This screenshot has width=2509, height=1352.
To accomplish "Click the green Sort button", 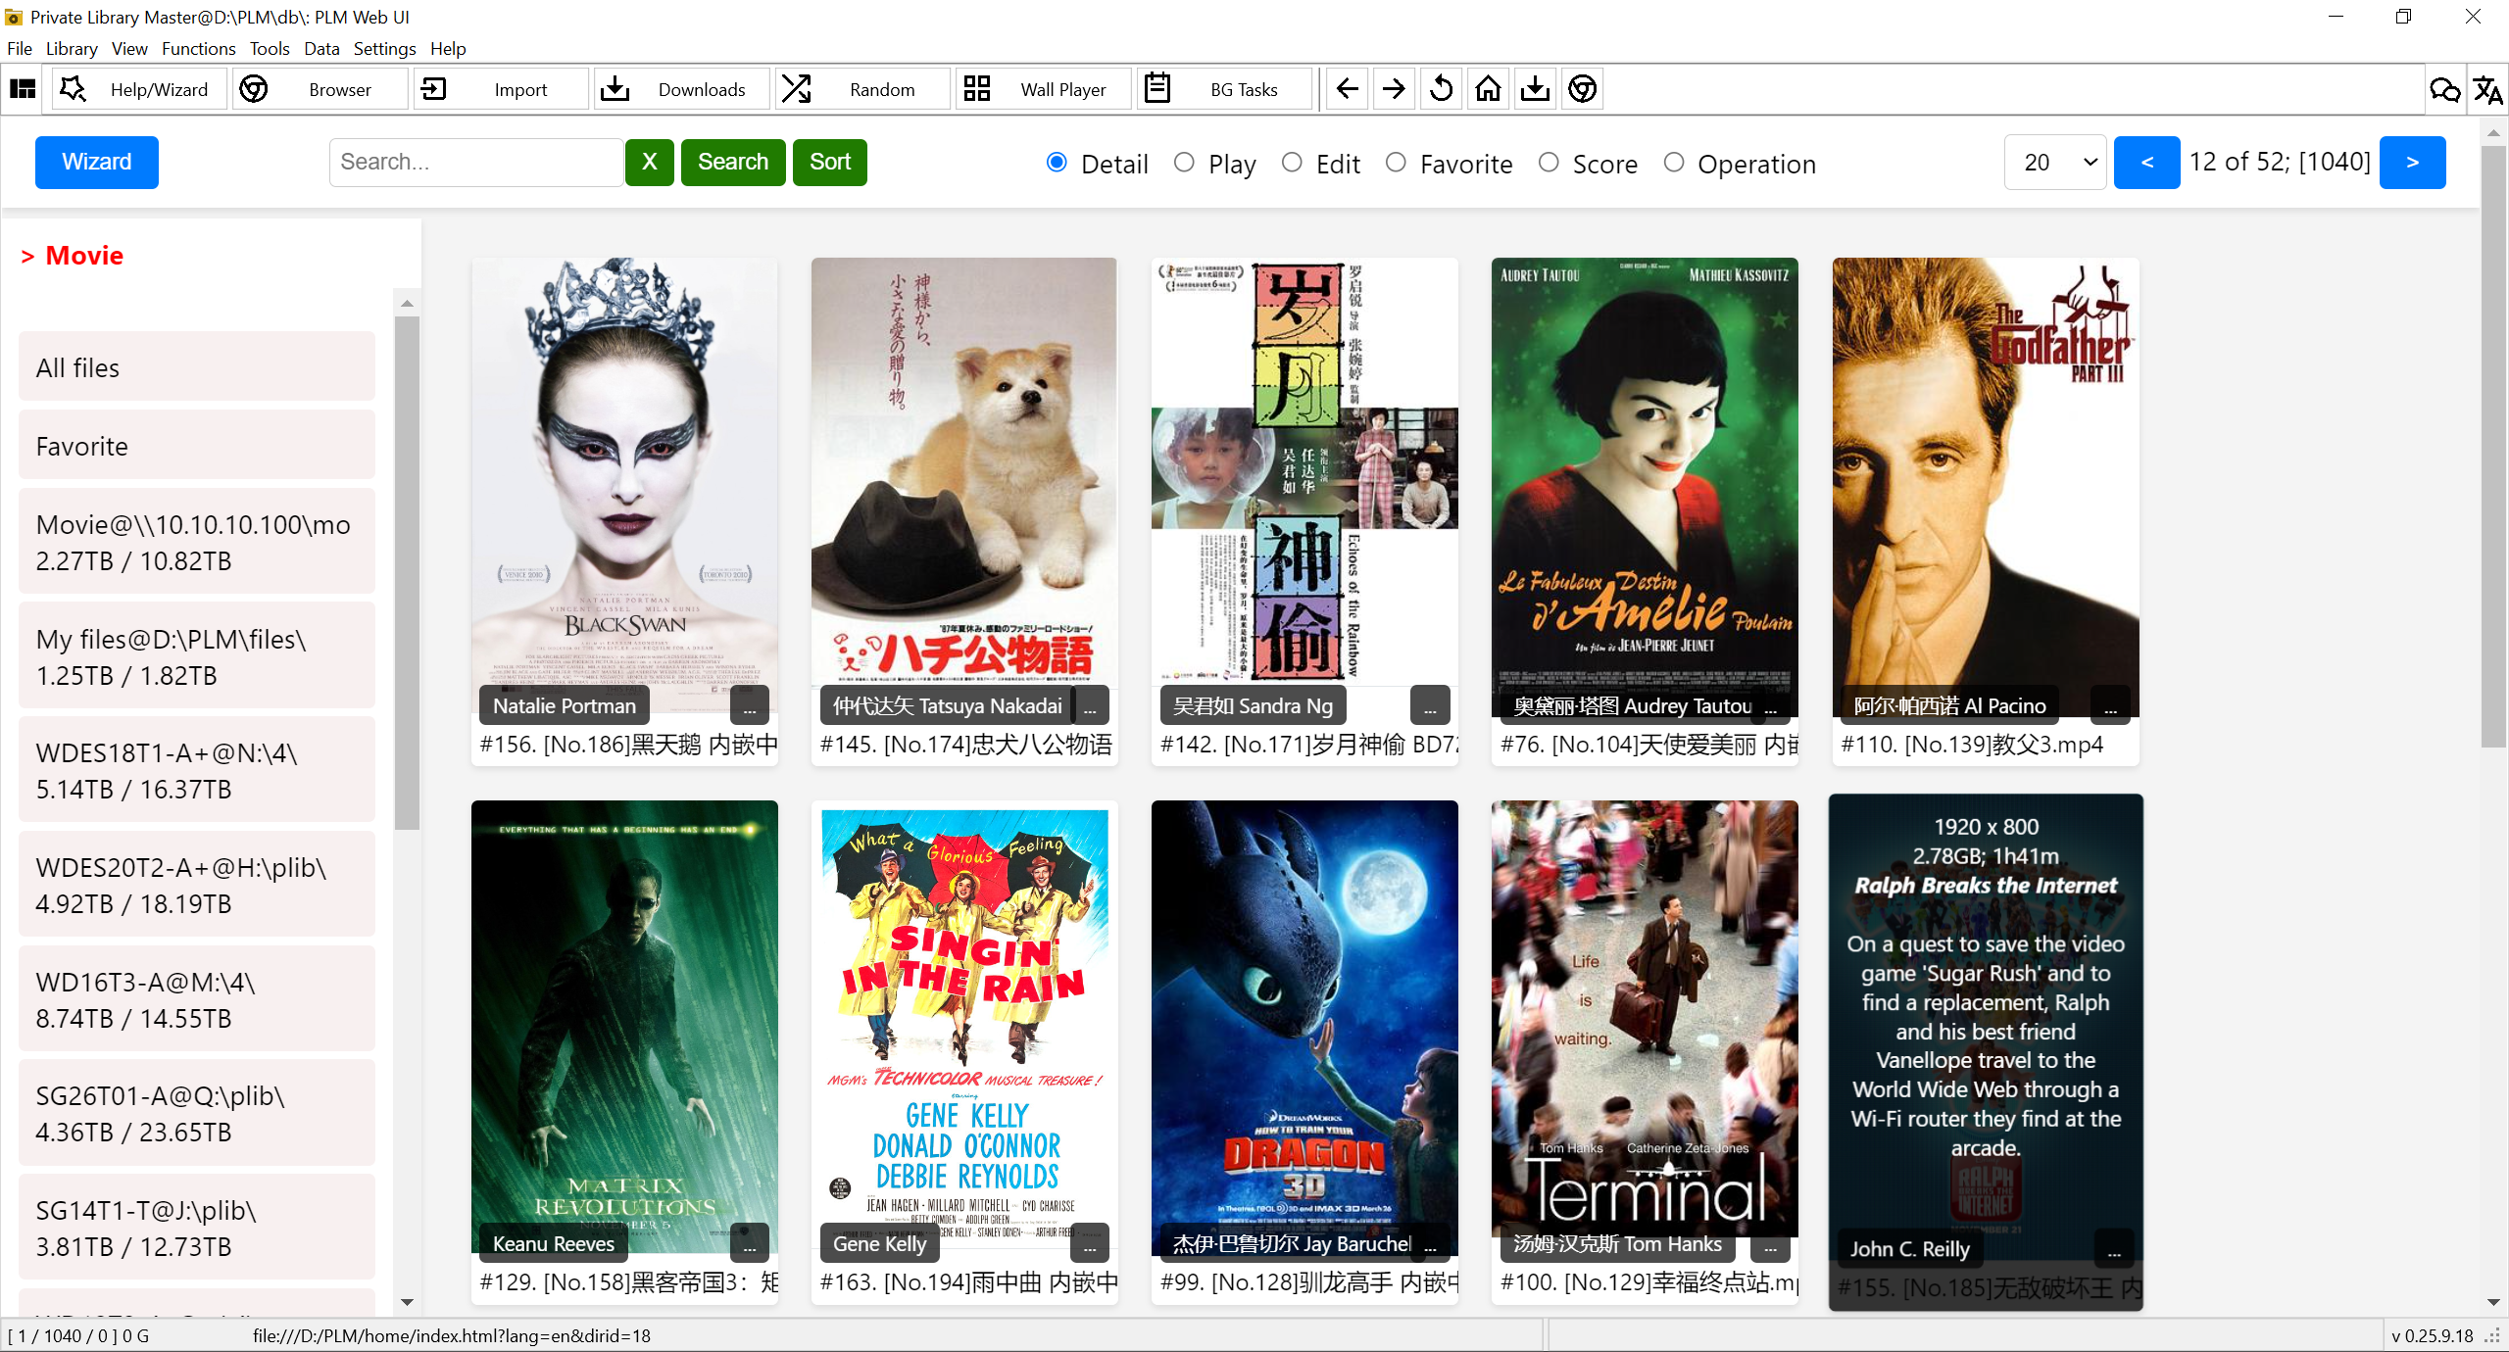I will point(829,163).
